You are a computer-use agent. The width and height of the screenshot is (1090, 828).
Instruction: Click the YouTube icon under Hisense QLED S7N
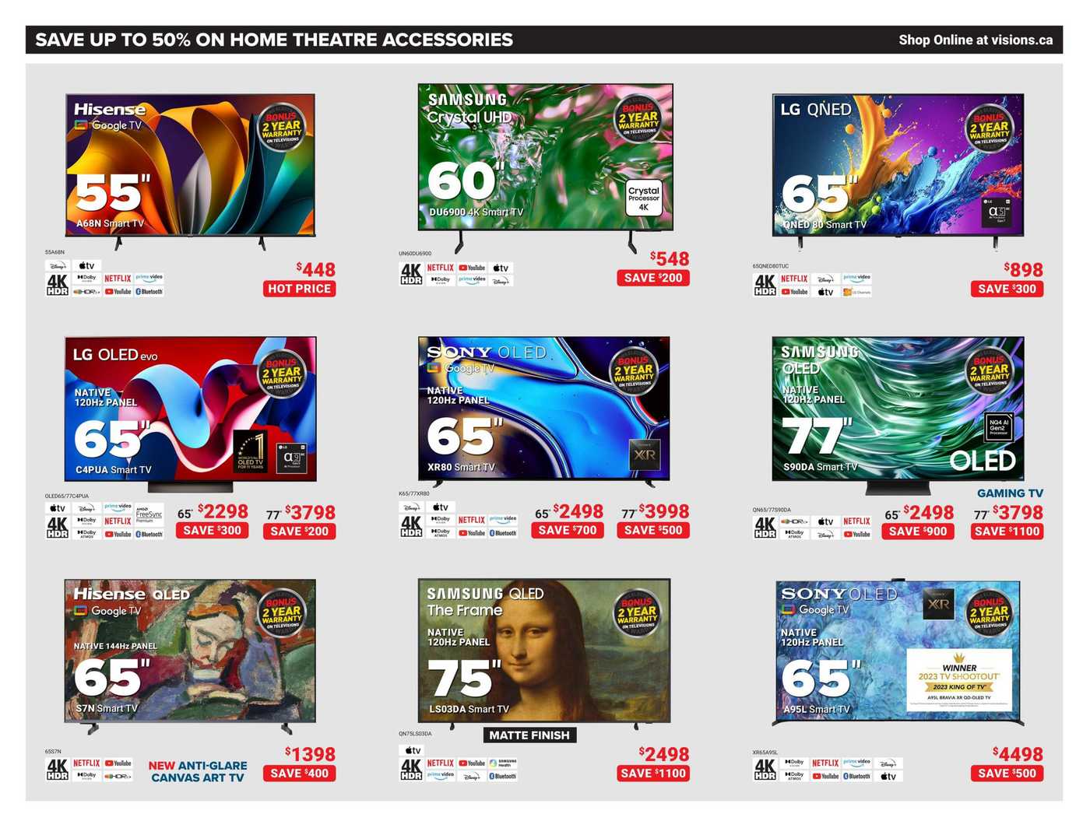(x=118, y=763)
